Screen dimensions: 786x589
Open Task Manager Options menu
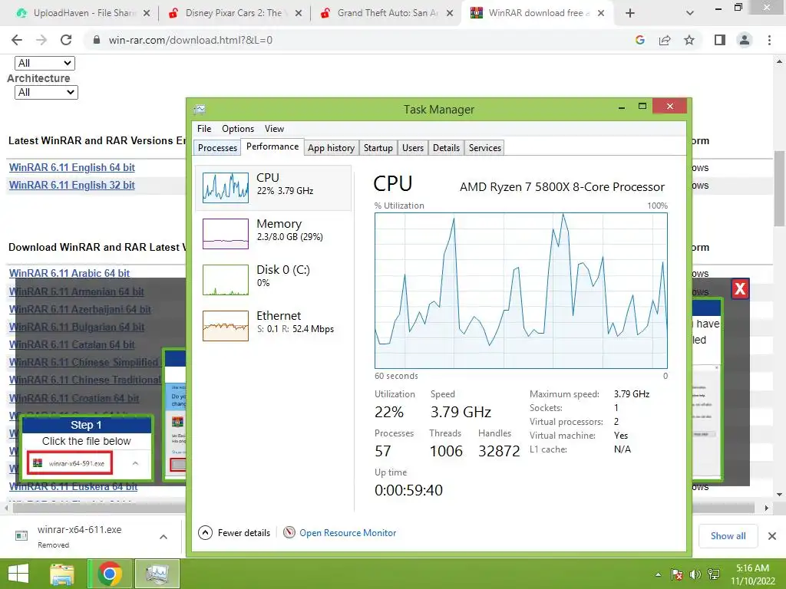pyautogui.click(x=238, y=129)
